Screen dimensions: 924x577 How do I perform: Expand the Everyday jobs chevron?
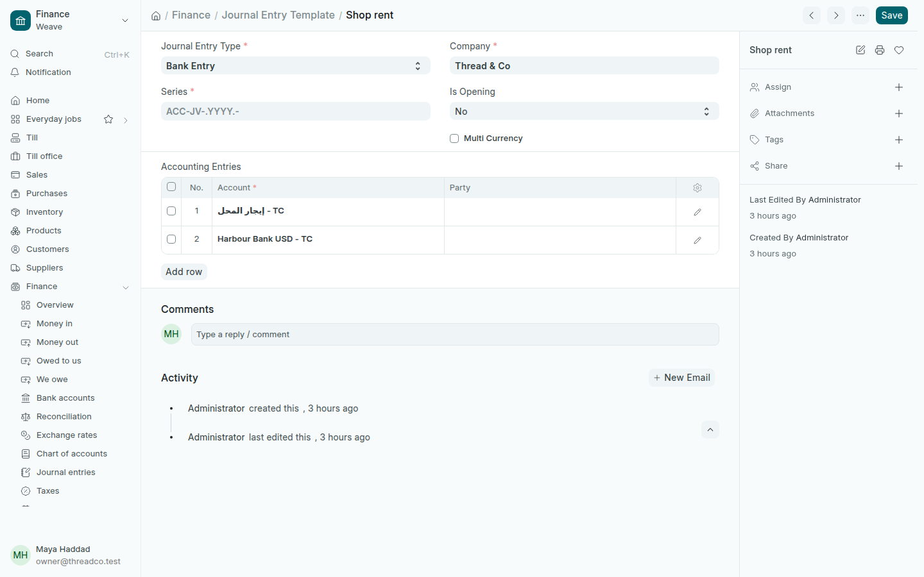[126, 120]
